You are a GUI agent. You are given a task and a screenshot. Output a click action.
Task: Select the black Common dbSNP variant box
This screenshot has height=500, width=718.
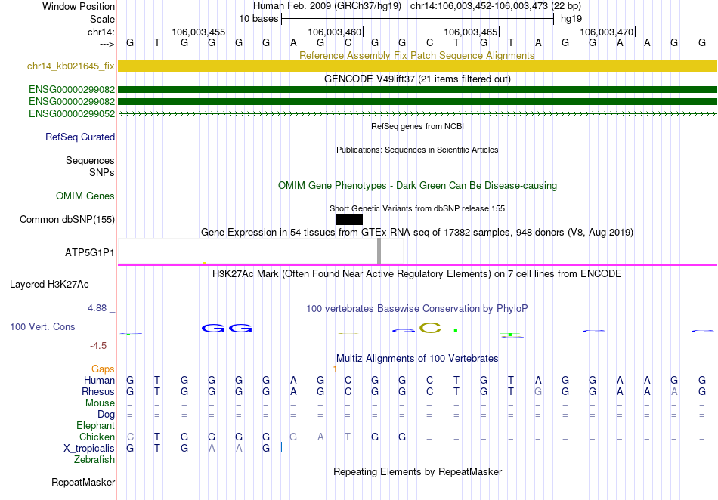(x=349, y=219)
